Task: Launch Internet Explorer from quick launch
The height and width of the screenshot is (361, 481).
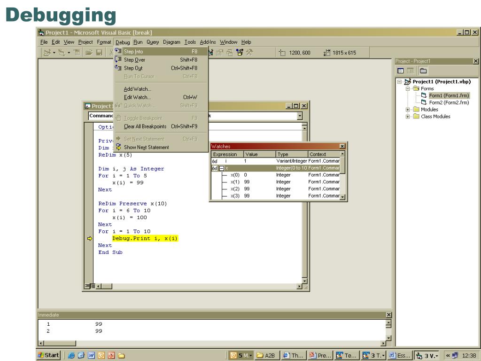Action: point(71,355)
